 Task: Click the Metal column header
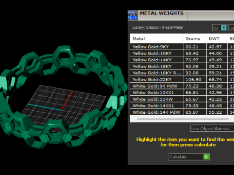(156, 38)
